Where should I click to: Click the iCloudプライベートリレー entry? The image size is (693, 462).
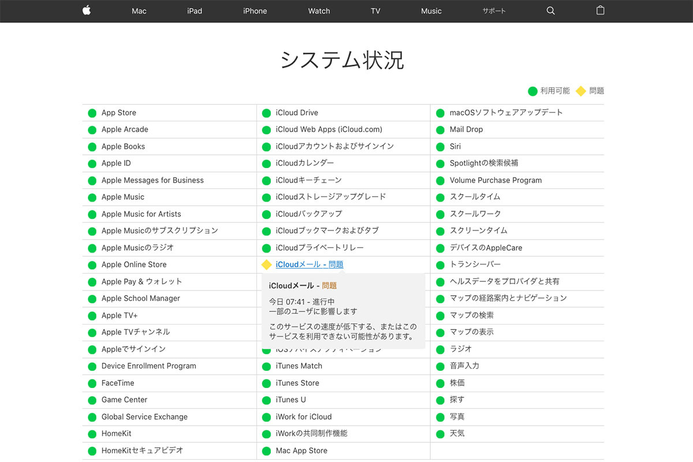pyautogui.click(x=320, y=248)
